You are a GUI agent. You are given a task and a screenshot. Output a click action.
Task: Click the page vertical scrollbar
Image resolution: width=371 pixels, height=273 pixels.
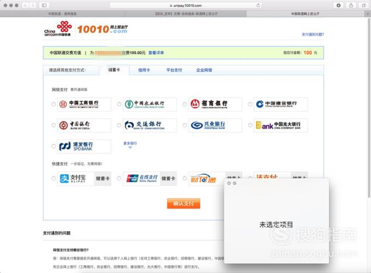click(369, 108)
